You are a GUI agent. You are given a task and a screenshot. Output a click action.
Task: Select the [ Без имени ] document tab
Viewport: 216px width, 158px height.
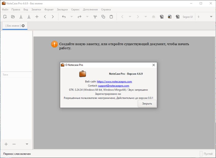pos(13,26)
